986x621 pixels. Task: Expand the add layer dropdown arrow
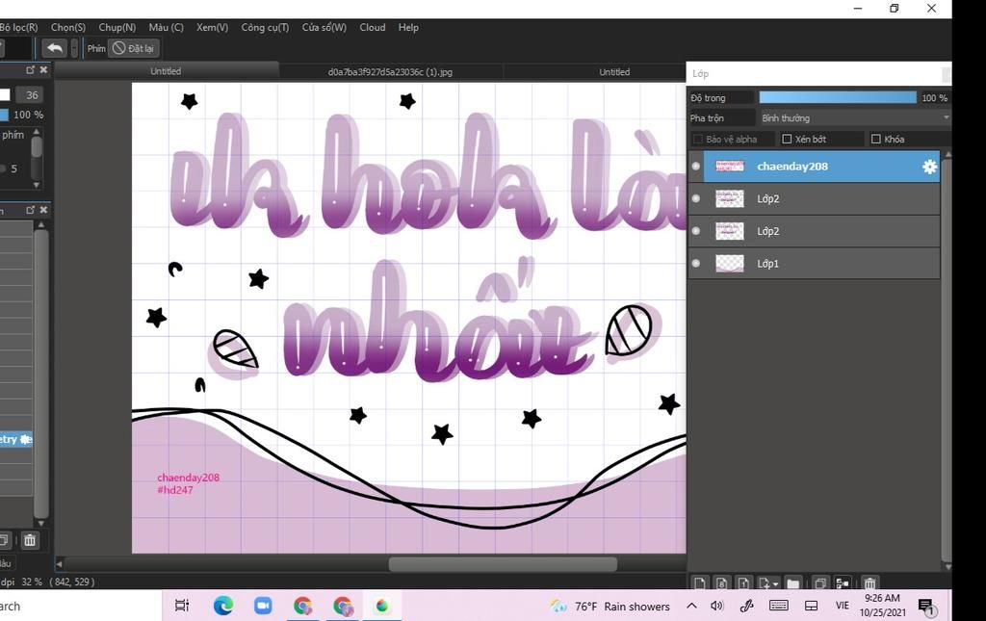click(776, 583)
